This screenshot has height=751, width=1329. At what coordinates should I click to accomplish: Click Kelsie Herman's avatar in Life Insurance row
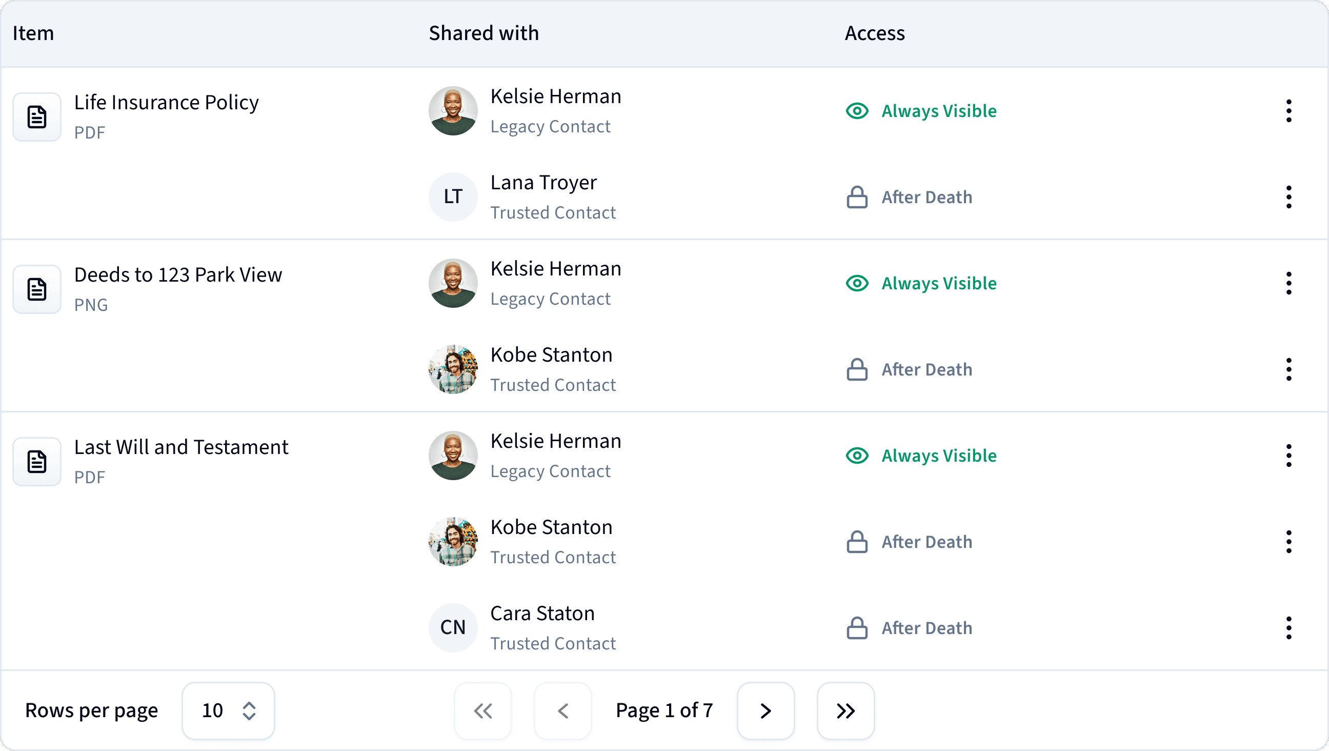pos(453,111)
